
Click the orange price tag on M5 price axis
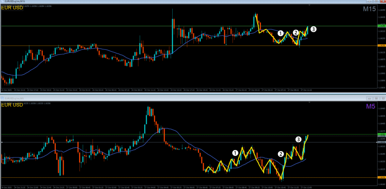coord(381,177)
